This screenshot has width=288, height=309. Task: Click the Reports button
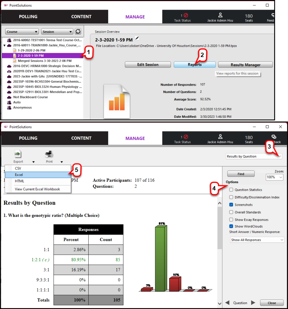(x=195, y=65)
